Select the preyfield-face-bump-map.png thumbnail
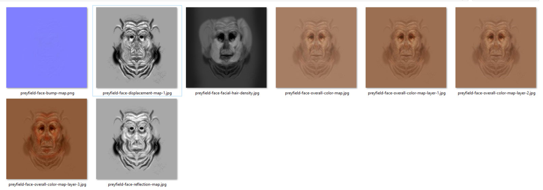The width and height of the screenshot is (543, 190). [46, 47]
